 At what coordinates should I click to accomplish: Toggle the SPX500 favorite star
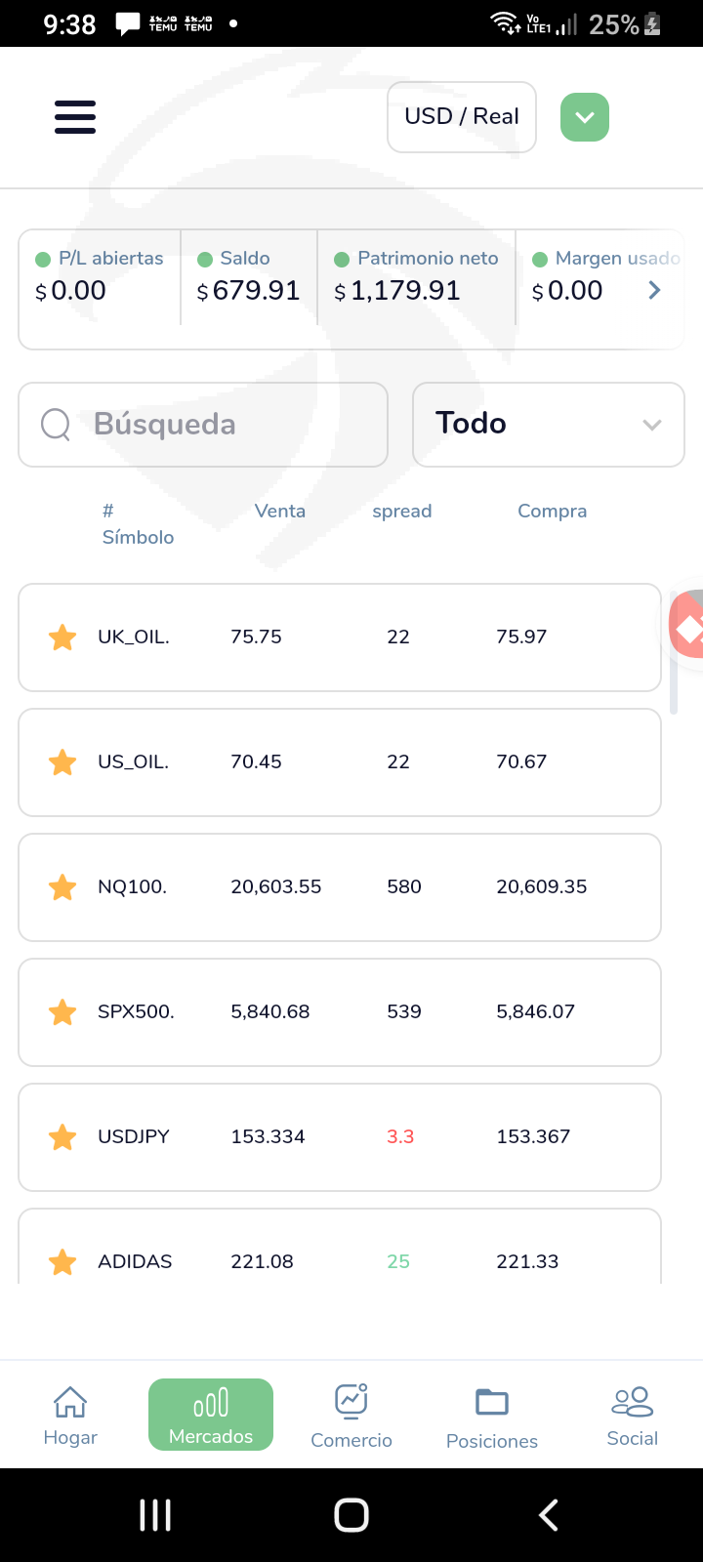point(62,1012)
